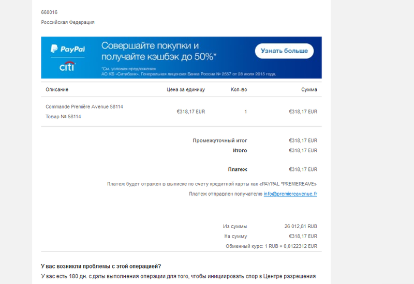Click the "Commande Première Avenue 58114" item description
414x284 pixels.
84,107
